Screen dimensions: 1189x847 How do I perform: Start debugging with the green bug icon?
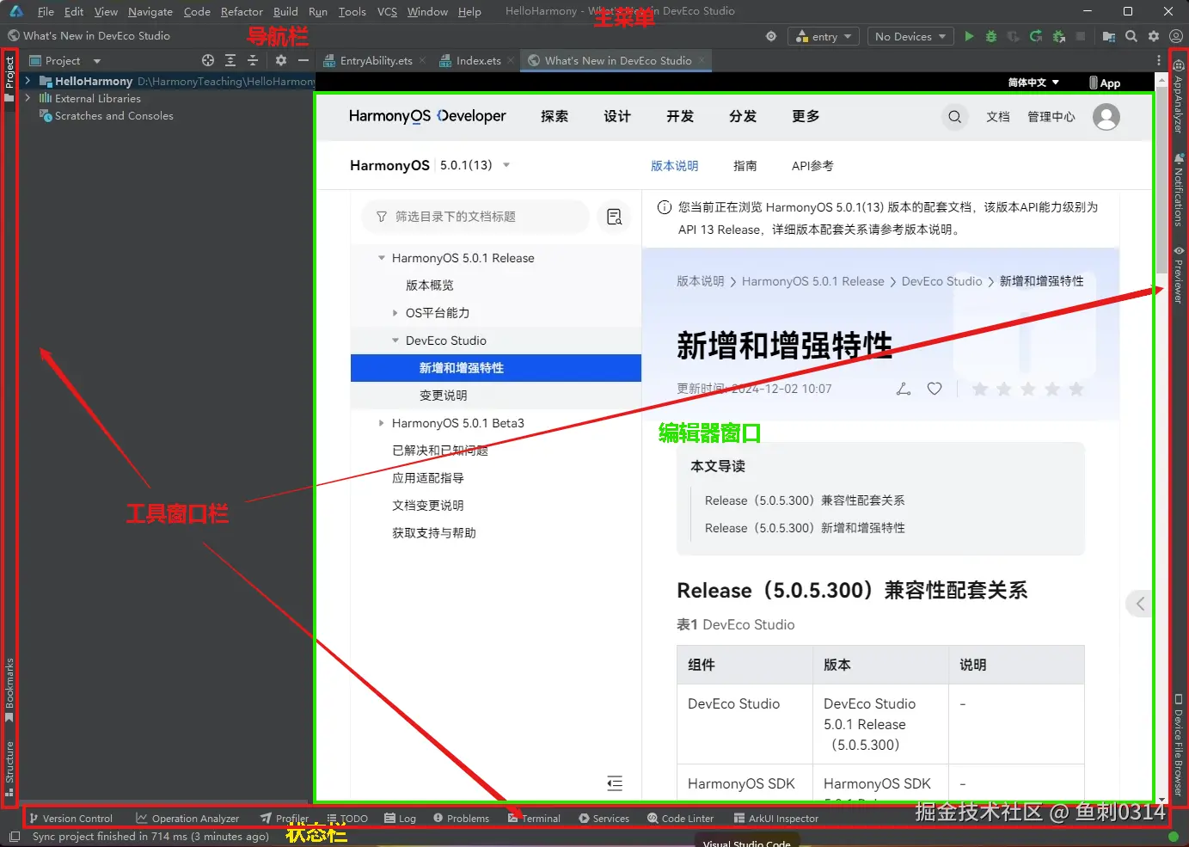click(991, 36)
